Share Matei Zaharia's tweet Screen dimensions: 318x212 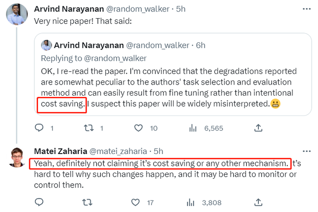point(258,202)
